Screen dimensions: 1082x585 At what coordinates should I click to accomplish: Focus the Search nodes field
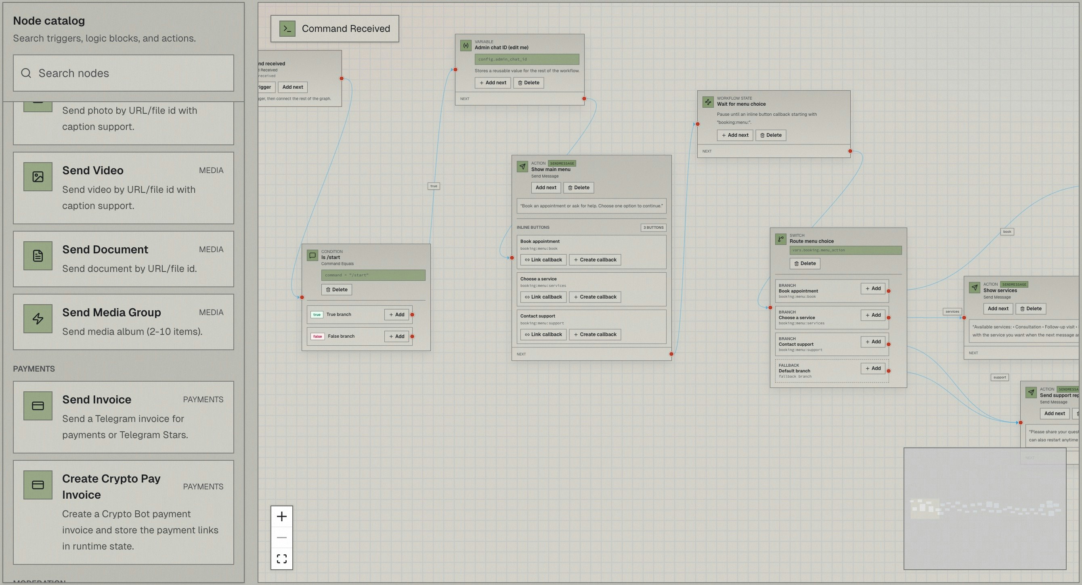(124, 73)
